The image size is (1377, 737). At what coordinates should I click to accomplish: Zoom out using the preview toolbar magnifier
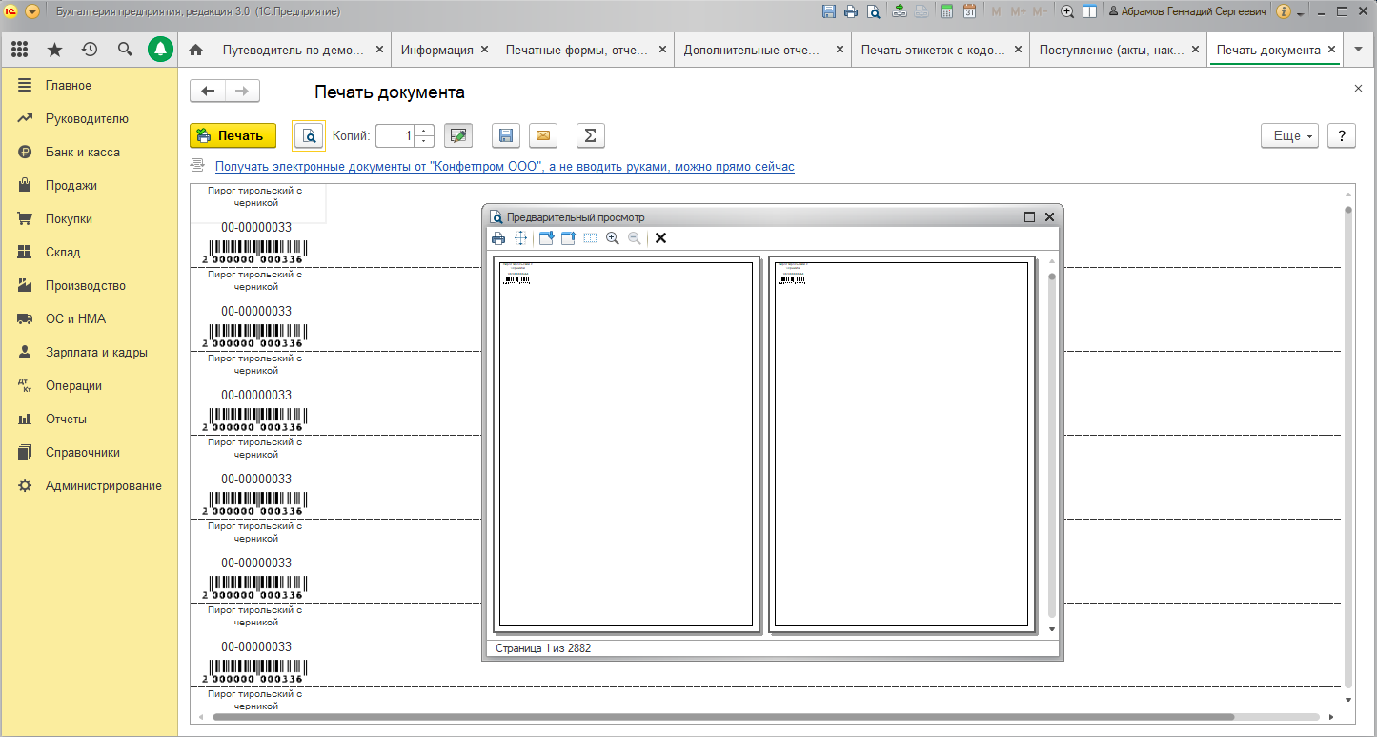point(635,238)
